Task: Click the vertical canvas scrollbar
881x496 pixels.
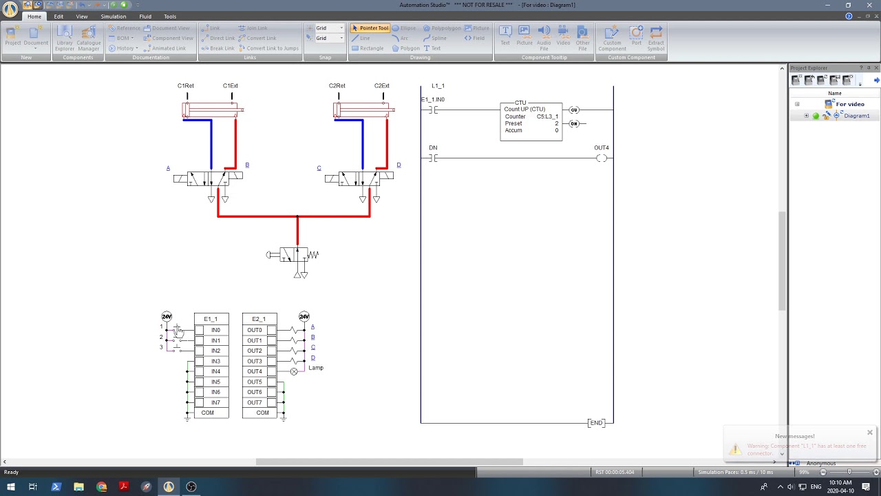Action: click(782, 260)
